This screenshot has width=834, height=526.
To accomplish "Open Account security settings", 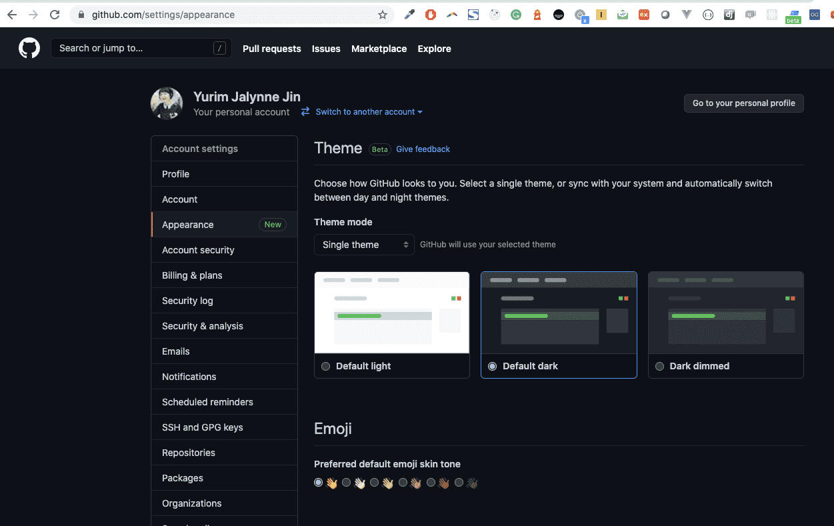I will pyautogui.click(x=224, y=250).
